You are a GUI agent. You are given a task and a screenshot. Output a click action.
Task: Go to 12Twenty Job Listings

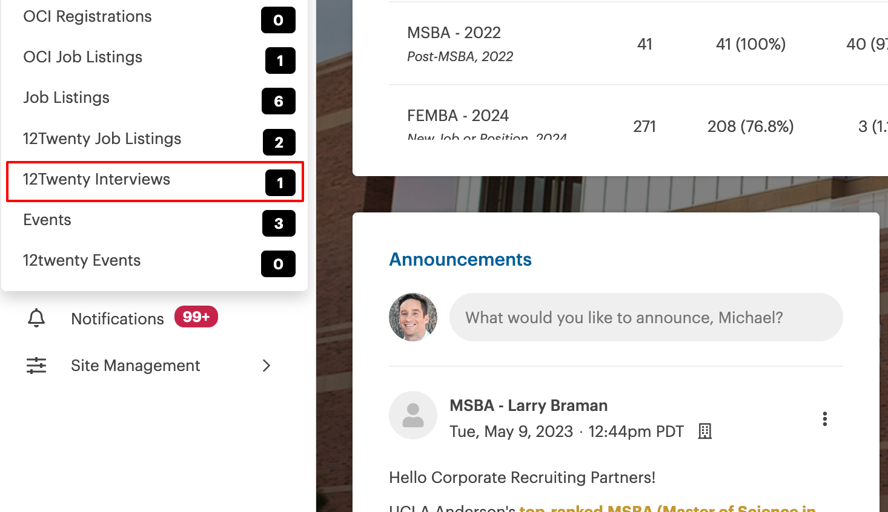[102, 139]
